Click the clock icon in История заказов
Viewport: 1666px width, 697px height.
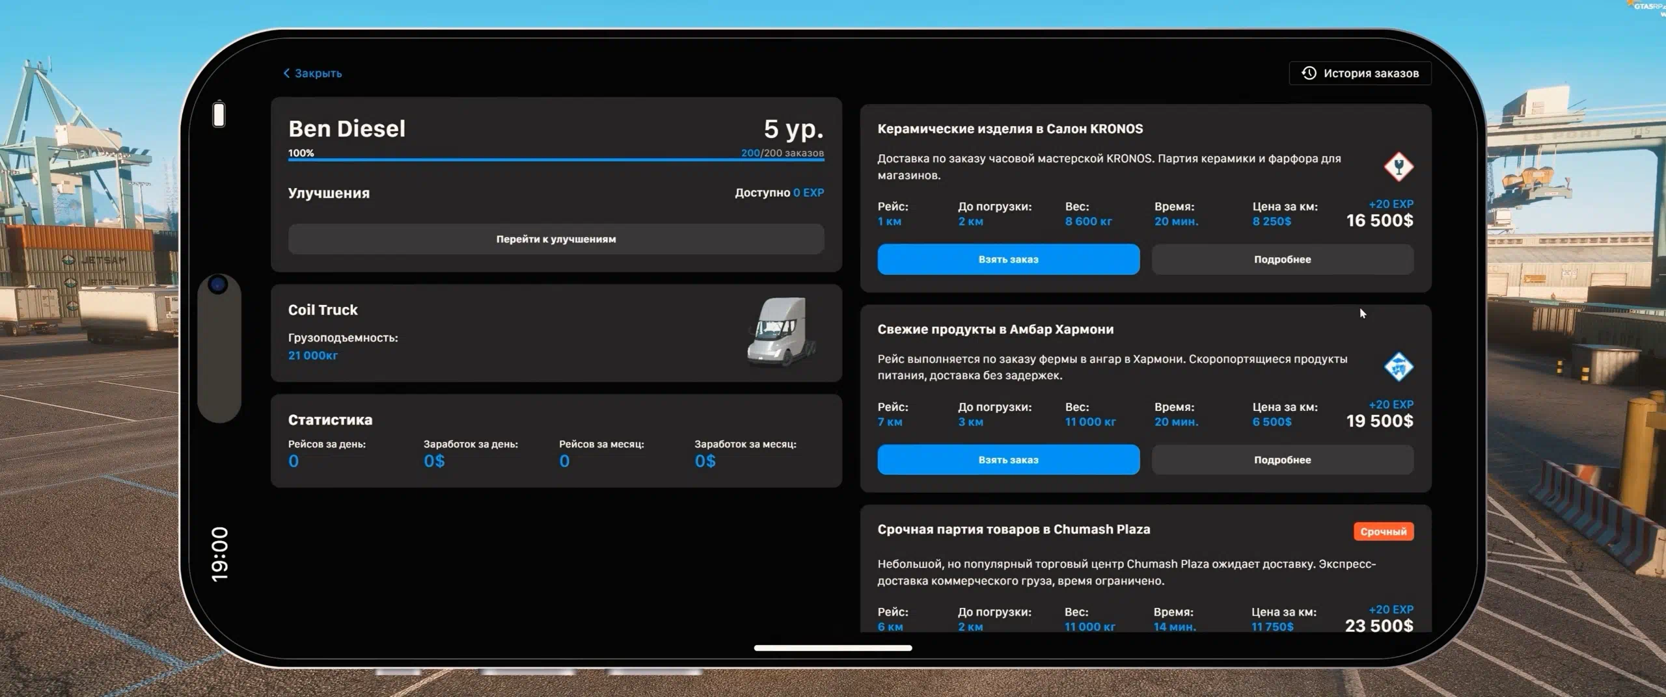coord(1308,73)
